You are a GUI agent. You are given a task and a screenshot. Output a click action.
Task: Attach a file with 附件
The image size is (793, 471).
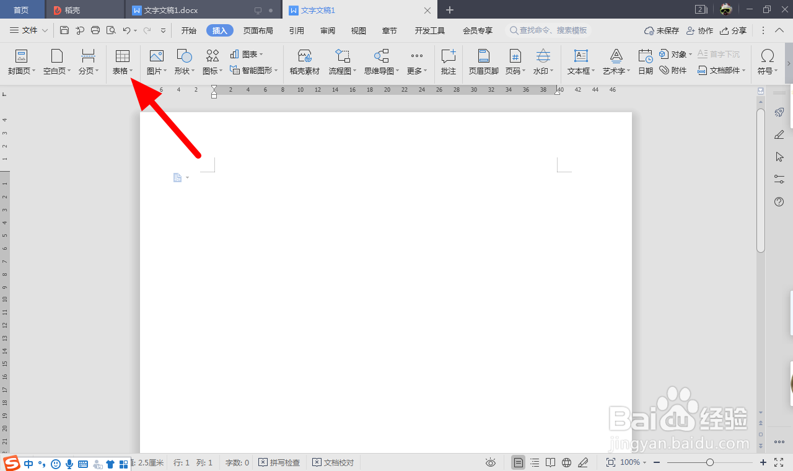673,71
